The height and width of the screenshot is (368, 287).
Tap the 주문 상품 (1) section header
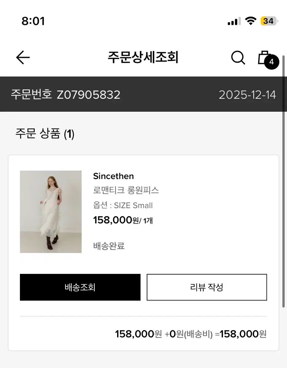pyautogui.click(x=45, y=134)
